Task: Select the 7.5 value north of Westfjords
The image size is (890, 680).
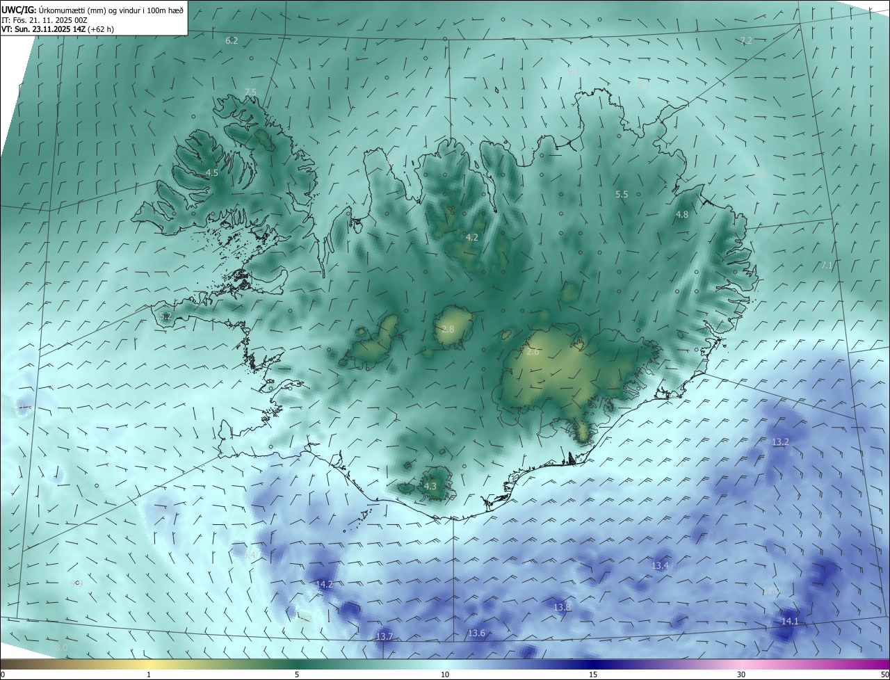Action: click(x=250, y=92)
